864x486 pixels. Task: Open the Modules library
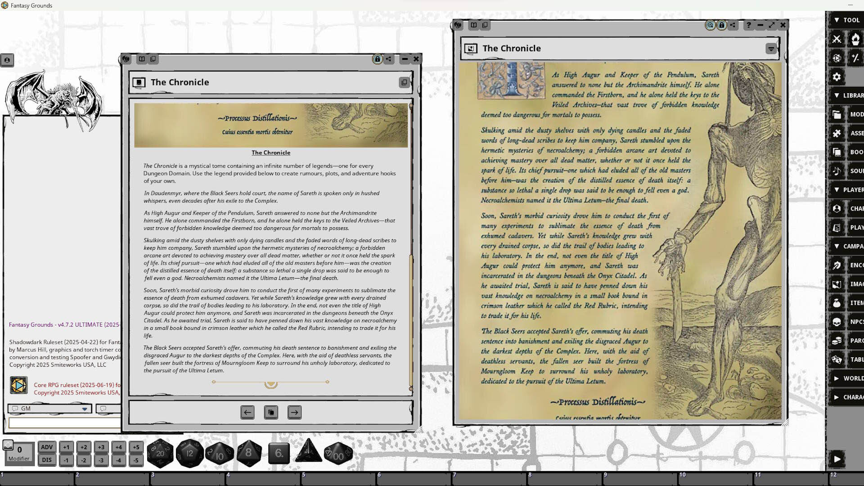(x=837, y=114)
